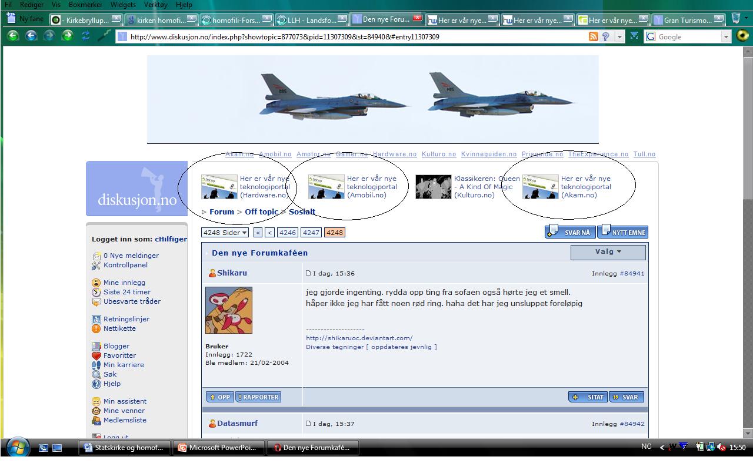The height and width of the screenshot is (470, 753).
Task: Click the smiley icon beside Mine innlegg
Action: 96,283
